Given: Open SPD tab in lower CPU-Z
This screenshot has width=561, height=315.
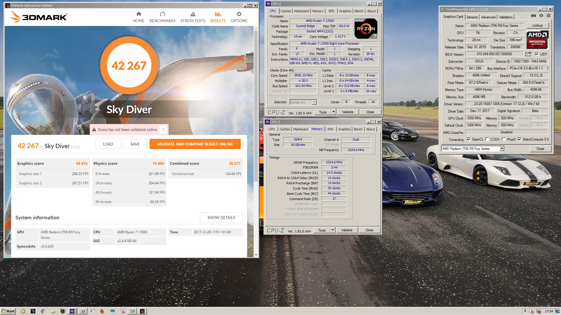Looking at the screenshot, I should (330, 129).
